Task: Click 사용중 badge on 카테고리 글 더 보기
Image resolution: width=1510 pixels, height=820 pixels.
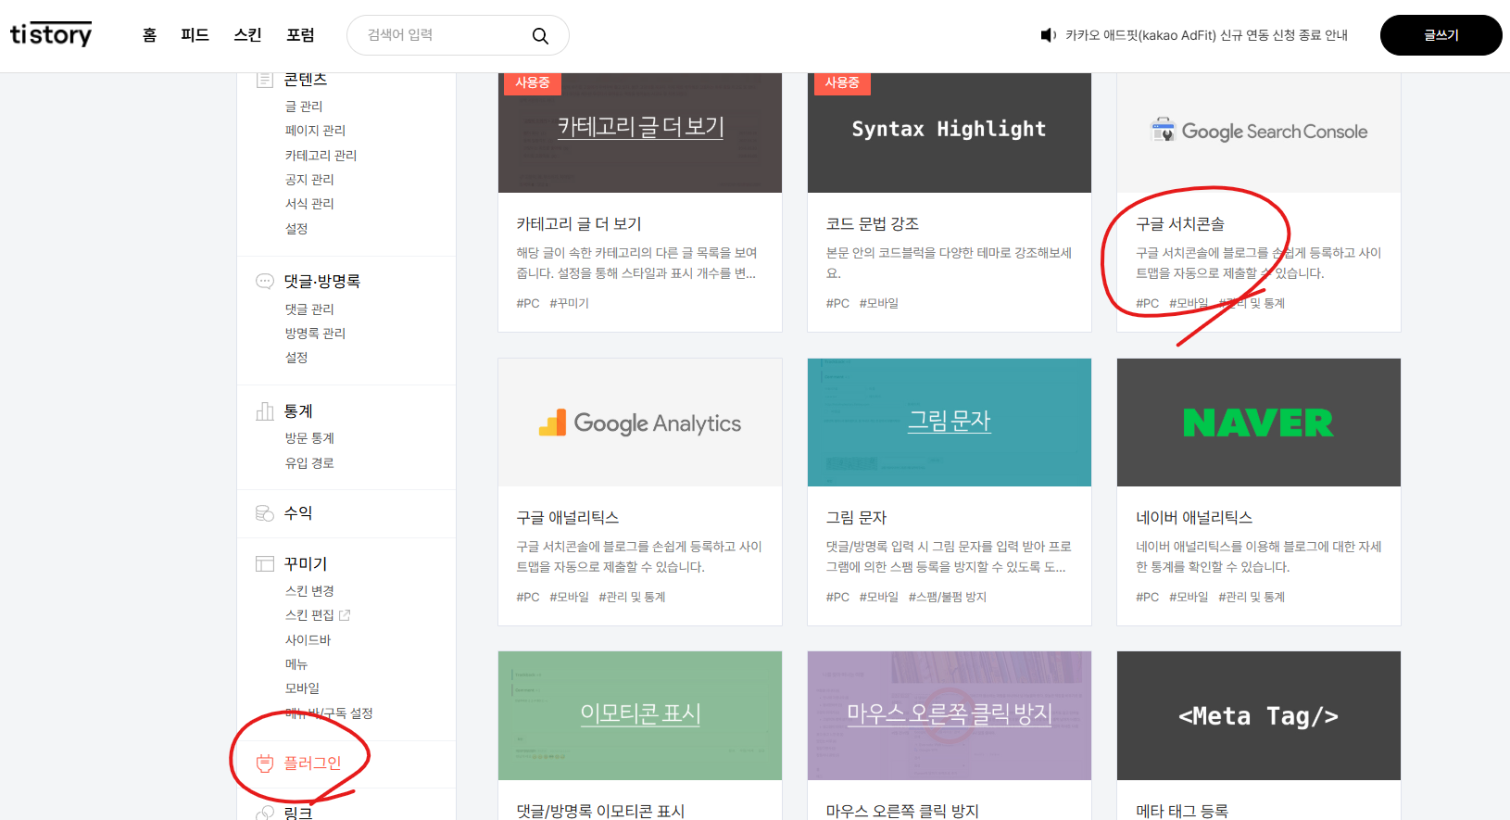Action: point(533,82)
